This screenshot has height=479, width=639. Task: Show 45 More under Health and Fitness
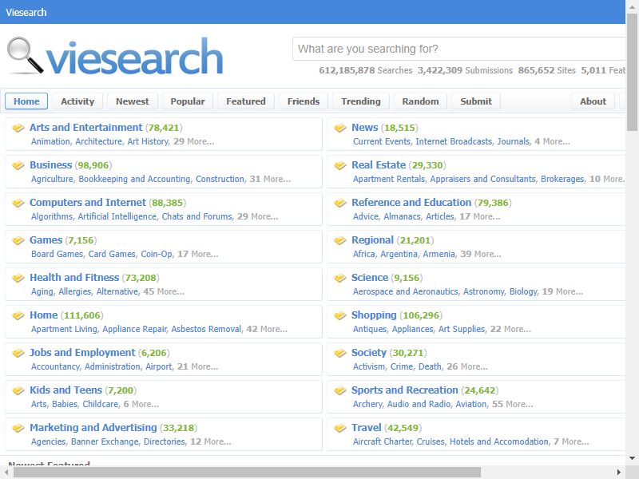(x=164, y=291)
